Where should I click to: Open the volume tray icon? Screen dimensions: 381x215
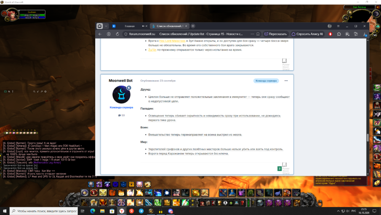348,211
